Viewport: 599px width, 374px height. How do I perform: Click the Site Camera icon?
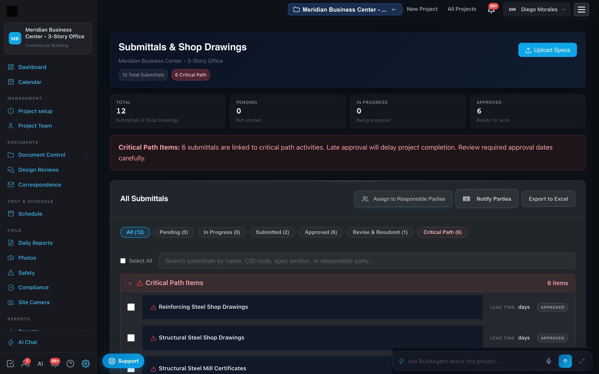[x=11, y=302]
